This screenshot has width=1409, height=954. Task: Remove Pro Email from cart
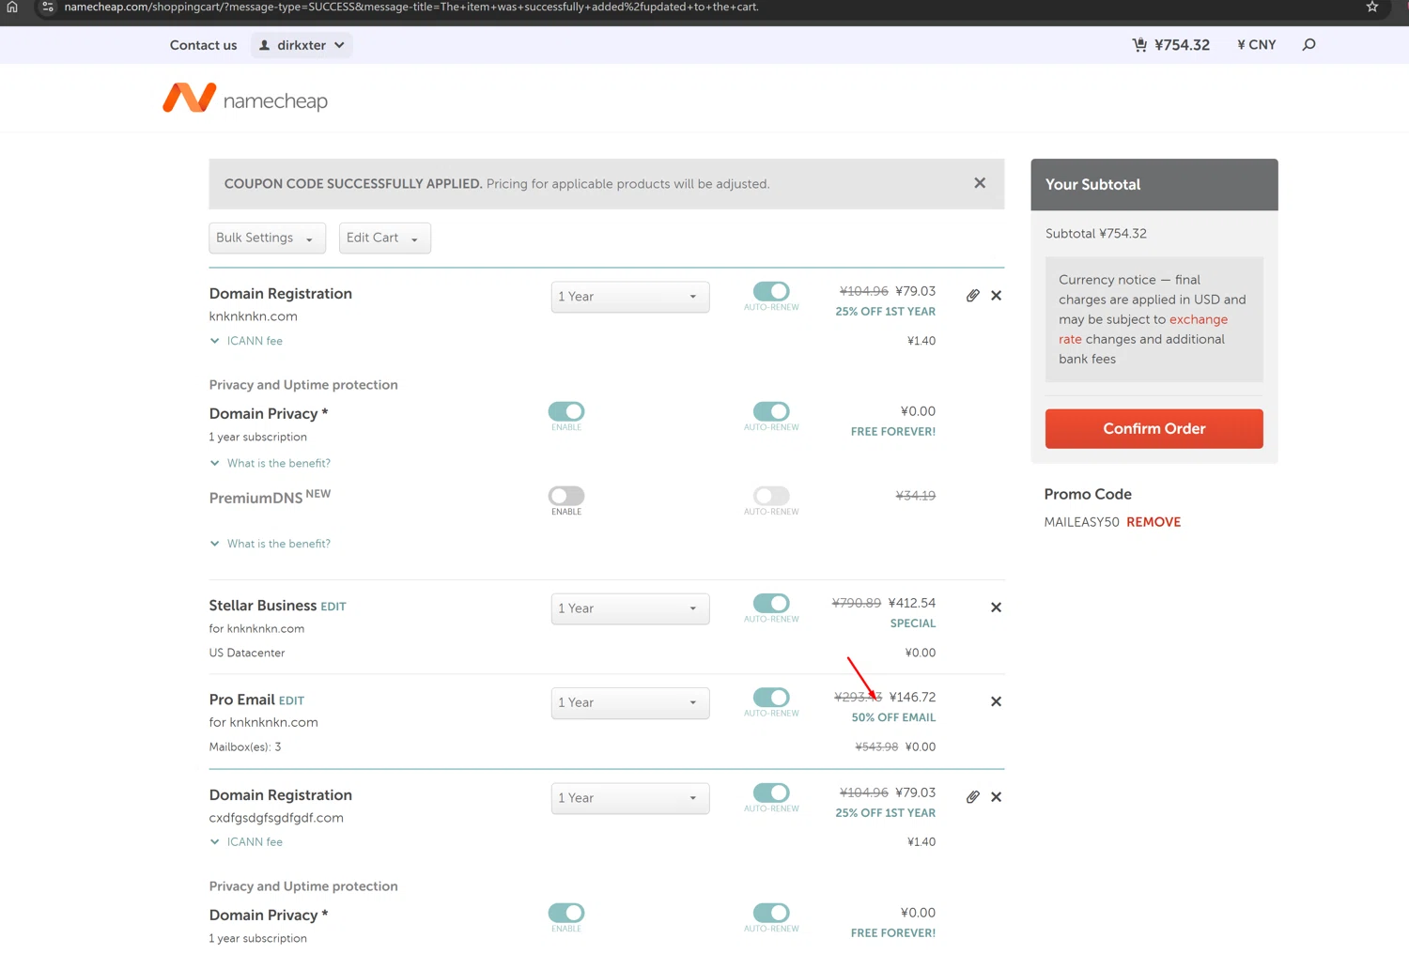(997, 701)
